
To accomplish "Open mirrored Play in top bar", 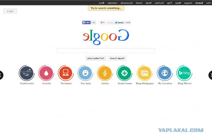I will (170, 3).
